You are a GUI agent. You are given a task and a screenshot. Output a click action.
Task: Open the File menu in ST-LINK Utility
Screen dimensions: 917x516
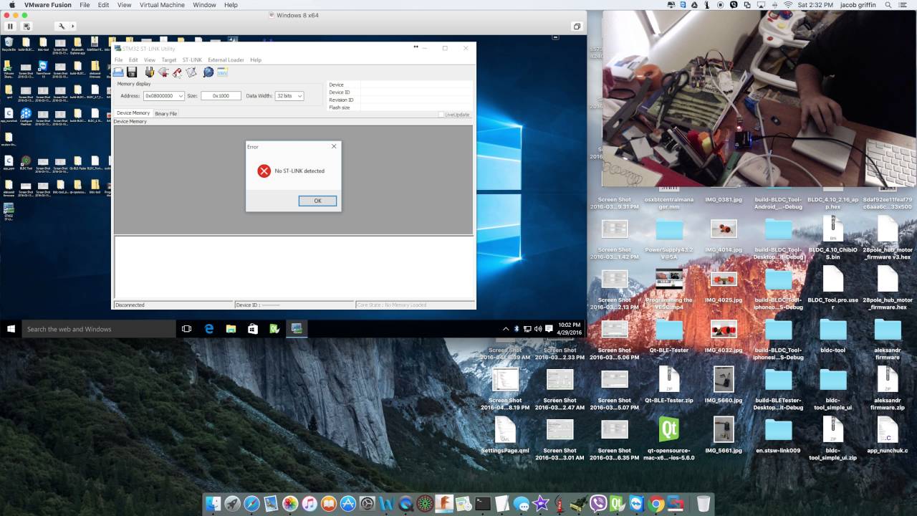(x=119, y=60)
